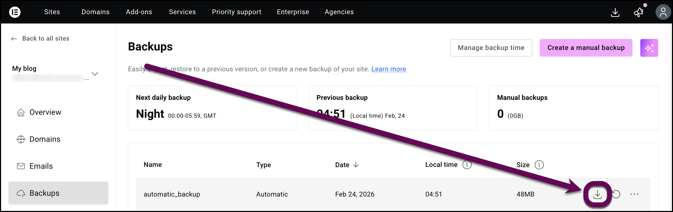
Task: Open the user account avatar
Action: pos(663,12)
